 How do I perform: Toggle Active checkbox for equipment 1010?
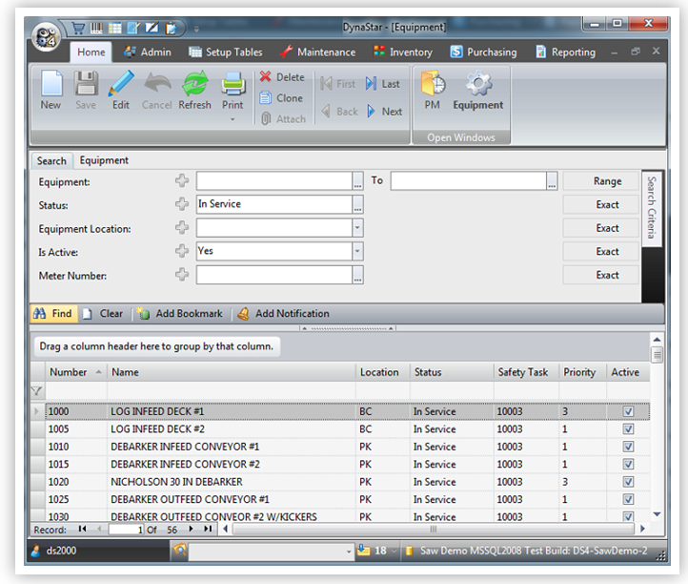[628, 447]
